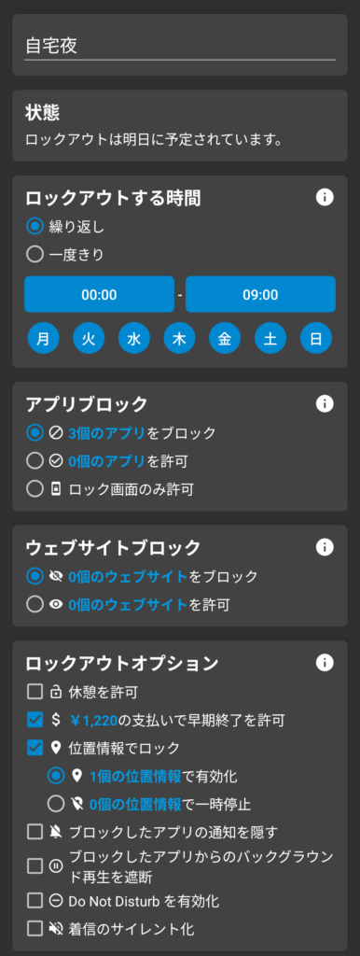360x956 pixels.
Task: Toggle the 水 weekday circle
Action: (134, 338)
